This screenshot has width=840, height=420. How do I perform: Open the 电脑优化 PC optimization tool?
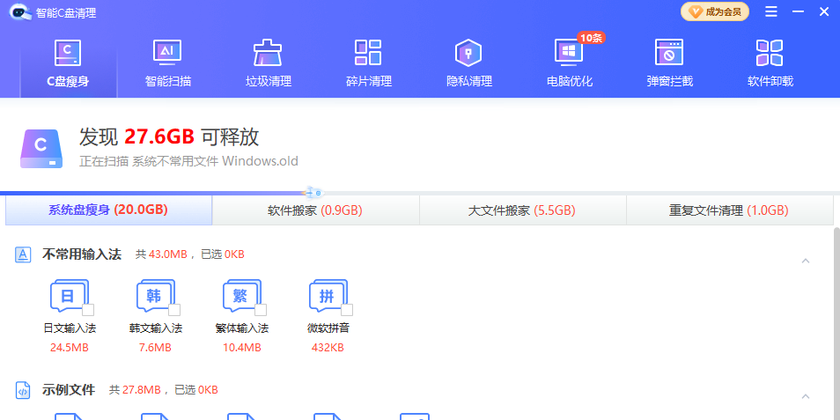coord(569,53)
